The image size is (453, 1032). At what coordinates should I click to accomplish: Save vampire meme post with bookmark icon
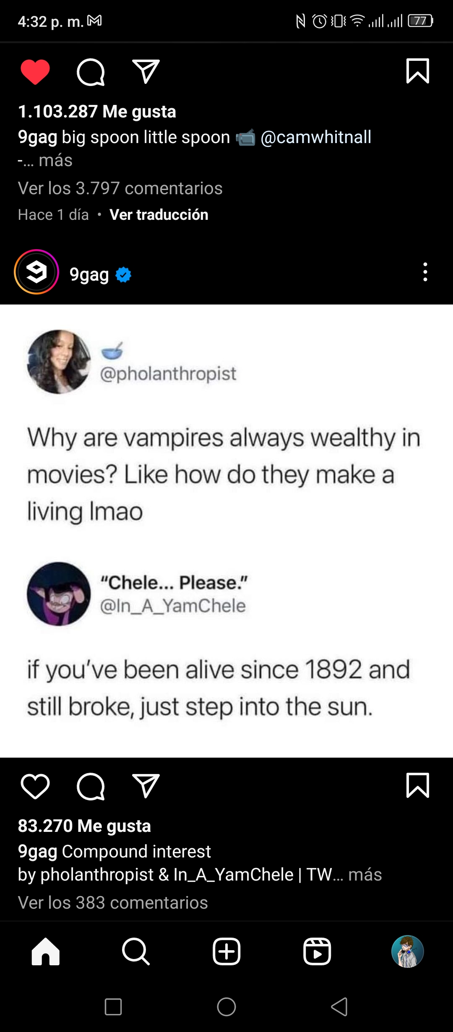click(x=418, y=785)
